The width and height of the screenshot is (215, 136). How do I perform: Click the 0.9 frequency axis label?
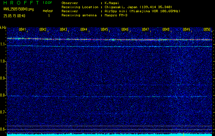pos(3,78)
